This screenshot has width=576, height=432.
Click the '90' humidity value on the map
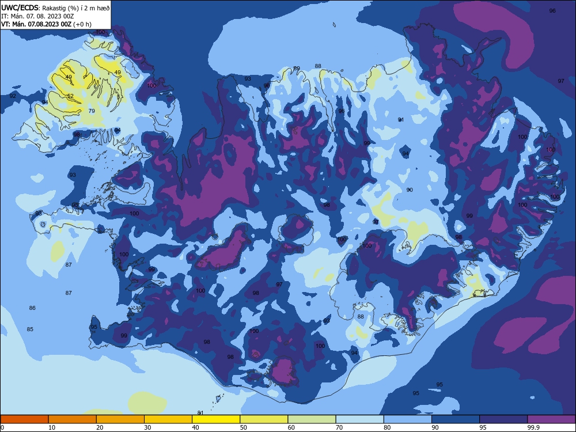pos(410,190)
